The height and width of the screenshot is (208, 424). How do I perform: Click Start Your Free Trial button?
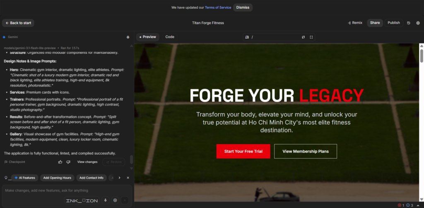click(243, 151)
